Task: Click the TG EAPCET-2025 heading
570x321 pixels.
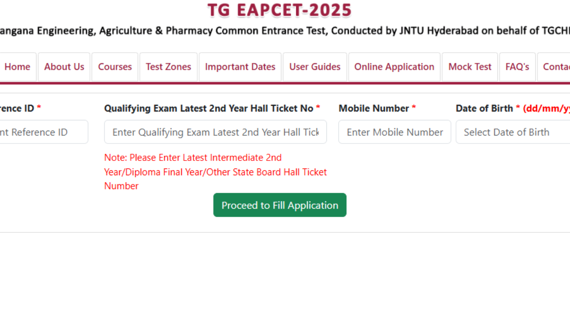Action: (x=280, y=10)
